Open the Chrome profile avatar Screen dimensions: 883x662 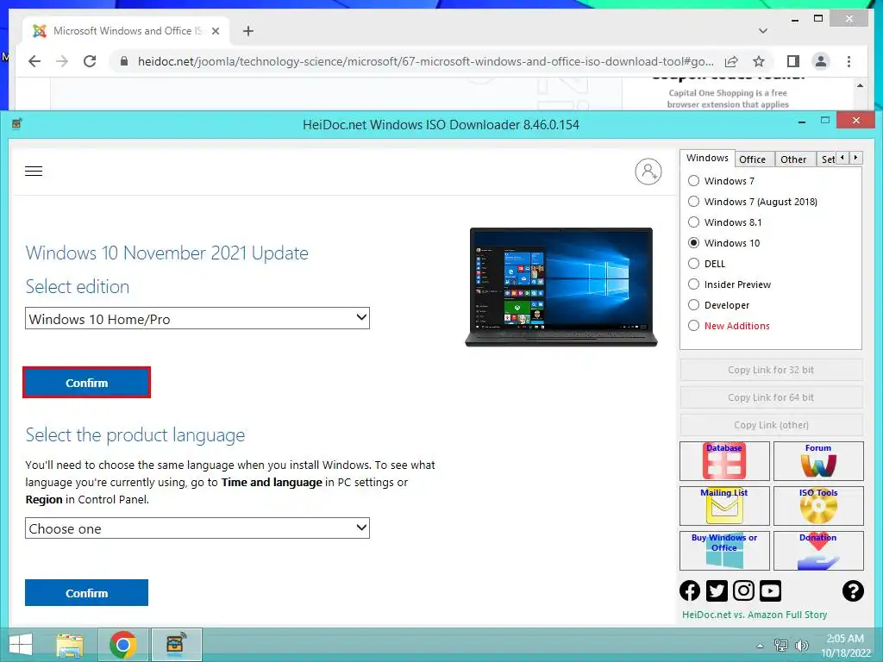pos(821,61)
